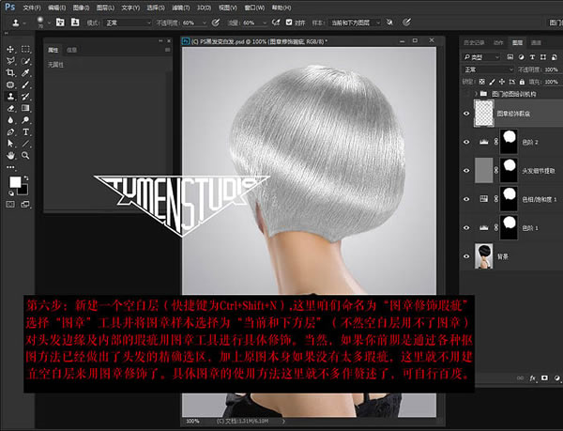
Task: Toggle visibility of 色阶 2 layer
Action: (x=466, y=141)
